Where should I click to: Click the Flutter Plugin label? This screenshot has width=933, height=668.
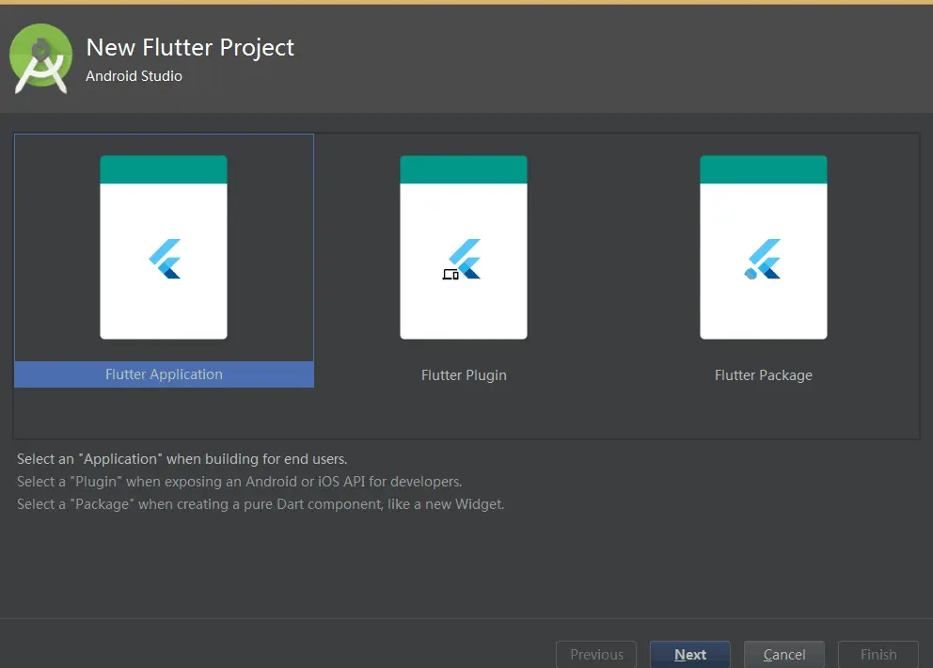[x=464, y=375]
